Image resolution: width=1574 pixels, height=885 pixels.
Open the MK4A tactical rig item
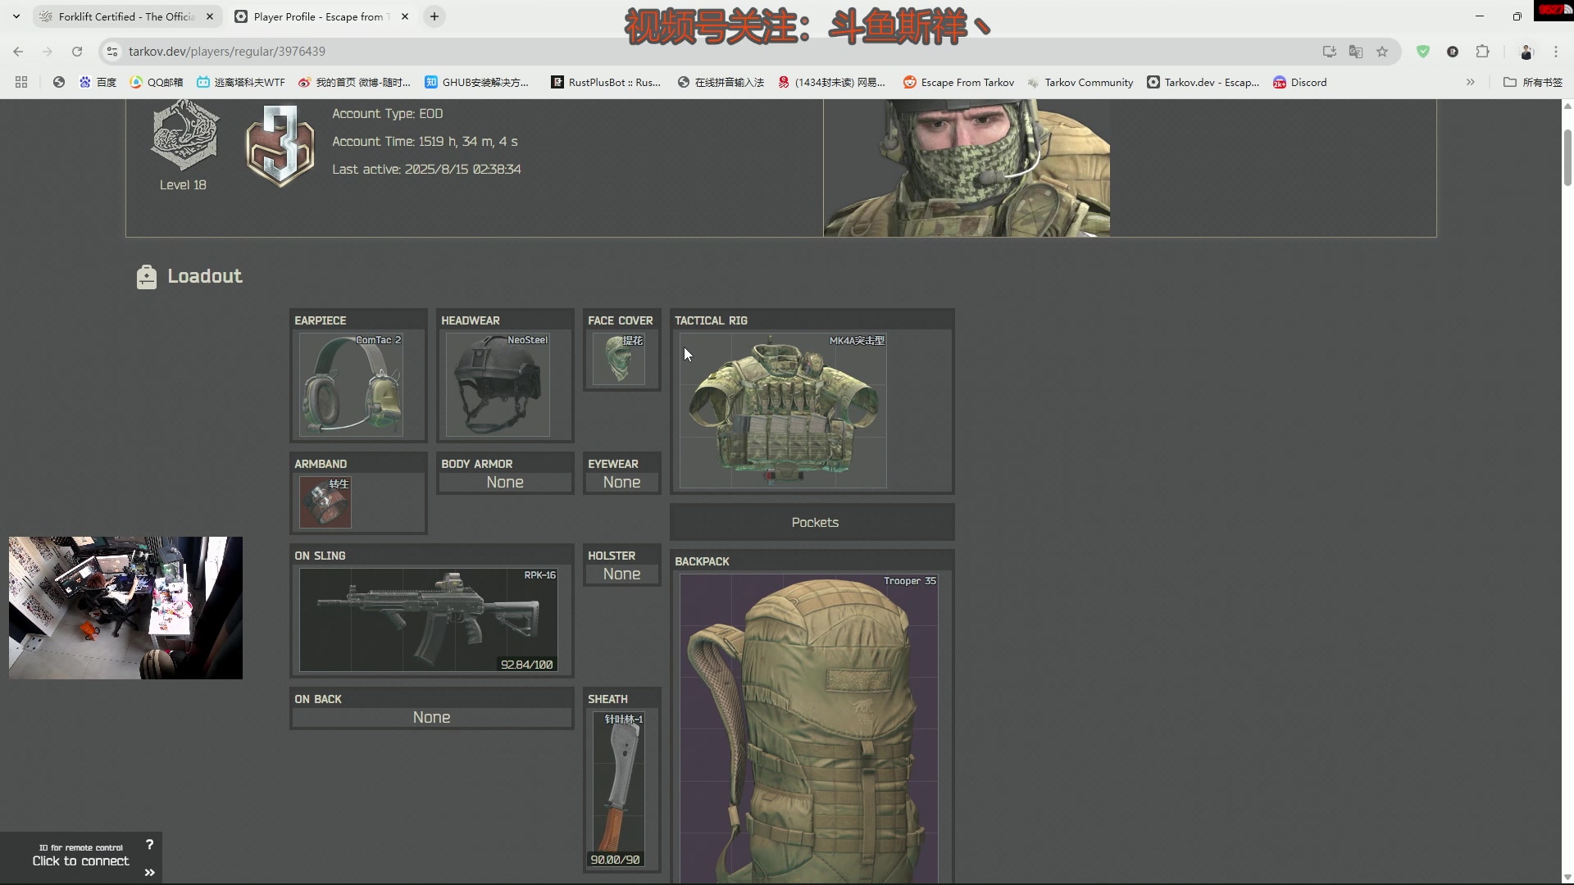pos(783,410)
